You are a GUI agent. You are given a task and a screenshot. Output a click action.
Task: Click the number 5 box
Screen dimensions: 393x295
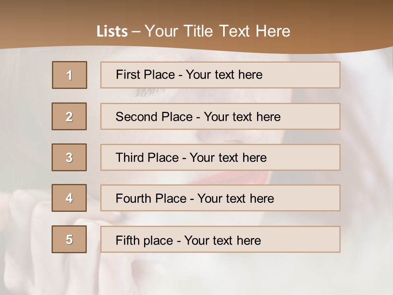pyautogui.click(x=69, y=239)
